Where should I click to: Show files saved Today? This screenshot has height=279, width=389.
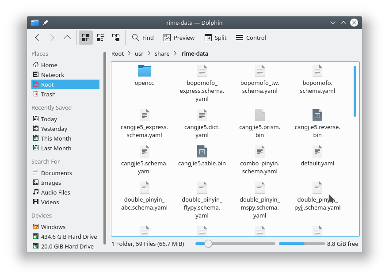point(65,119)
